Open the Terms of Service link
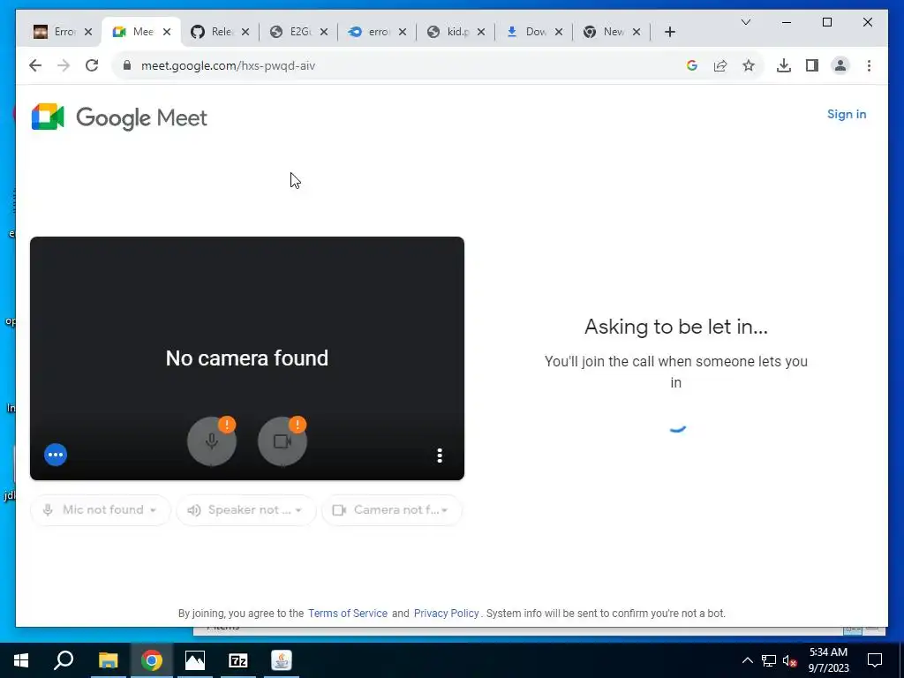 tap(348, 614)
